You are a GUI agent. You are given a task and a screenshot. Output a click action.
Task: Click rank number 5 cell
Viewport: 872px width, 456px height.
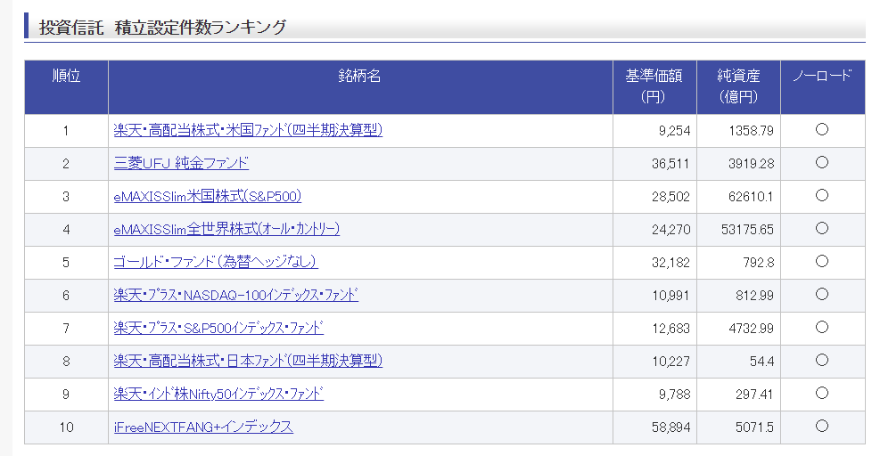tap(66, 262)
